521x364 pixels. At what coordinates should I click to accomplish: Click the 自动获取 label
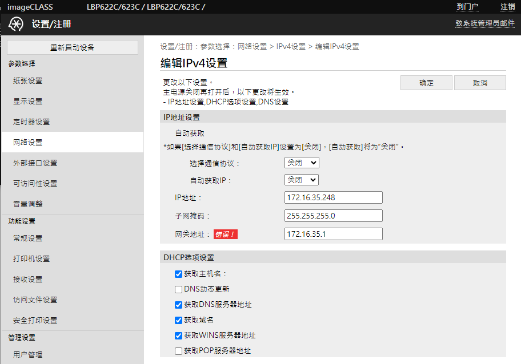click(190, 134)
